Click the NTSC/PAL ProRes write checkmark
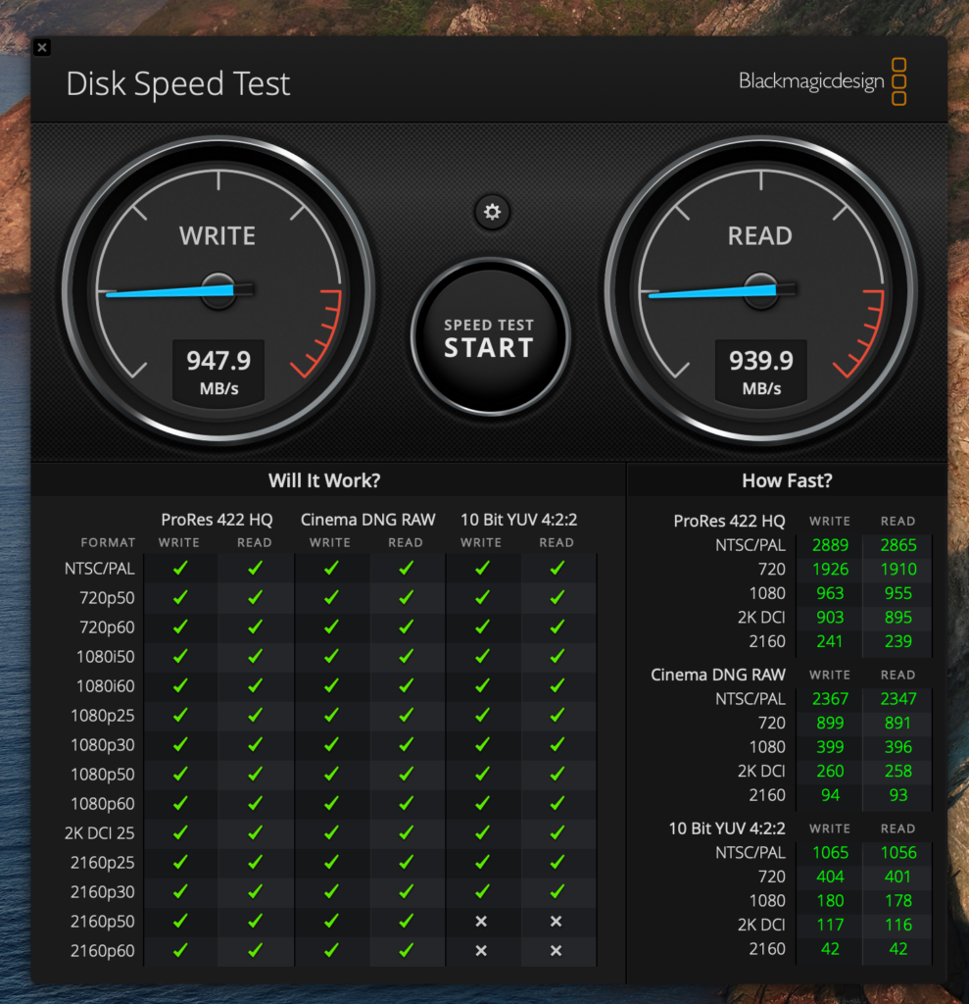 pyautogui.click(x=180, y=568)
